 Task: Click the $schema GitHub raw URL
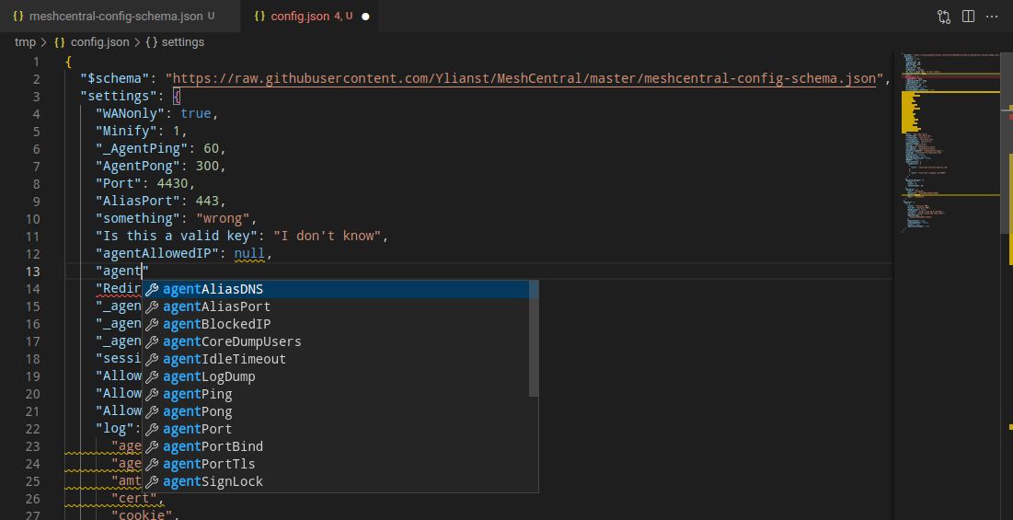(524, 79)
